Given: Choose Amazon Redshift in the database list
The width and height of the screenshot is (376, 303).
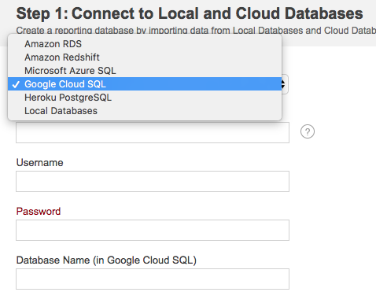Looking at the screenshot, I should [145, 57].
